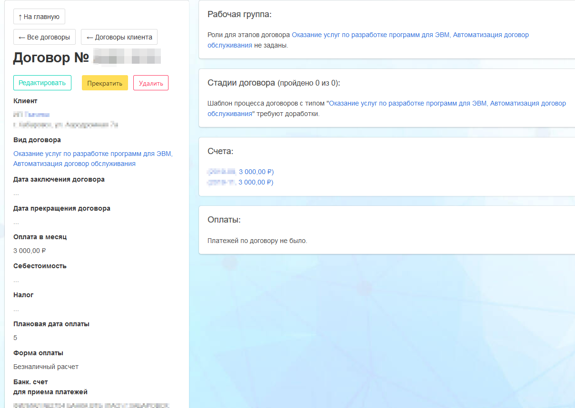Open contract type link under 'Вид договора'
Screen dimensions: 575x408
pos(93,159)
